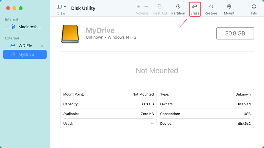Open the Info panel
This screenshot has width=264, height=148.
pyautogui.click(x=254, y=7)
